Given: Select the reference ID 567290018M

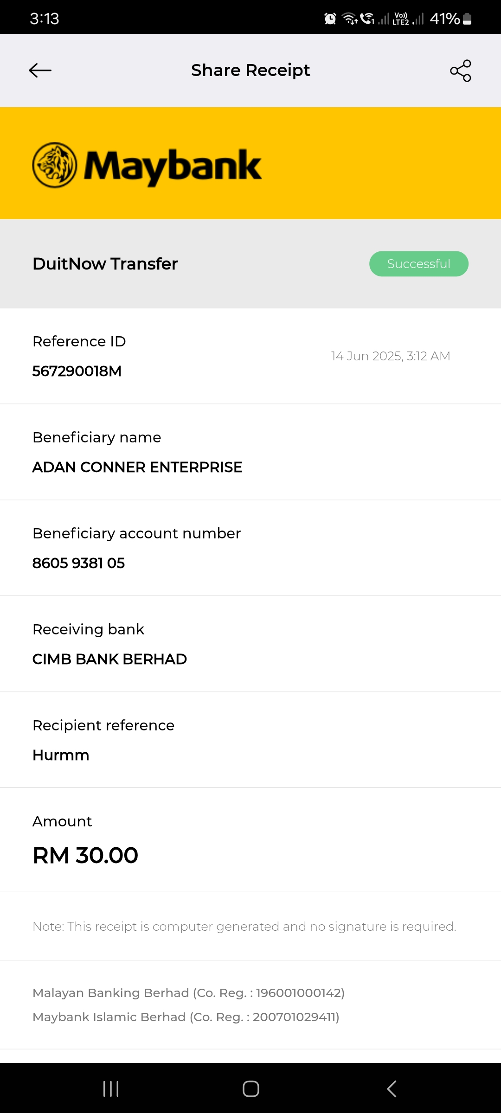Looking at the screenshot, I should pyautogui.click(x=77, y=371).
